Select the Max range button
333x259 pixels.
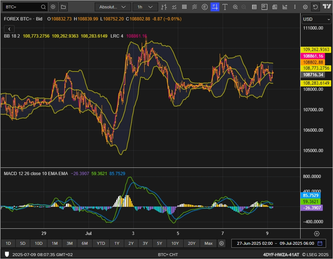pyautogui.click(x=208, y=243)
